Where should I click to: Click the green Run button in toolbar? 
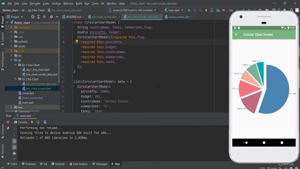(x=189, y=10)
